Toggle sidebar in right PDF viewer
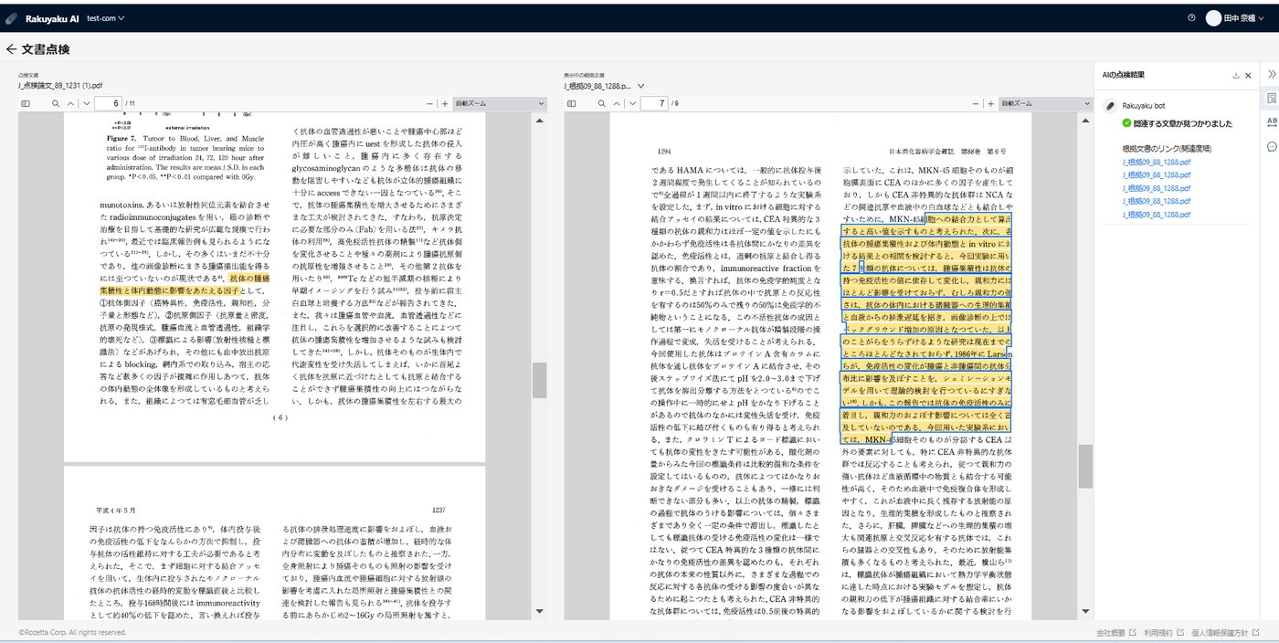1279x643 pixels. pyautogui.click(x=572, y=104)
